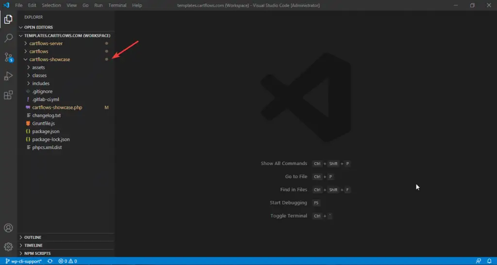Click the Start Debugging hint text
The image size is (497, 265).
tap(288, 202)
